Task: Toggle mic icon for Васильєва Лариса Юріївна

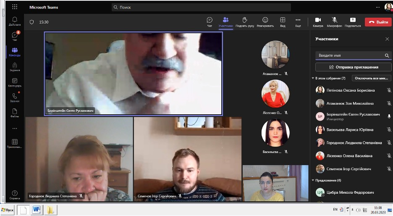Action: [x=389, y=129]
